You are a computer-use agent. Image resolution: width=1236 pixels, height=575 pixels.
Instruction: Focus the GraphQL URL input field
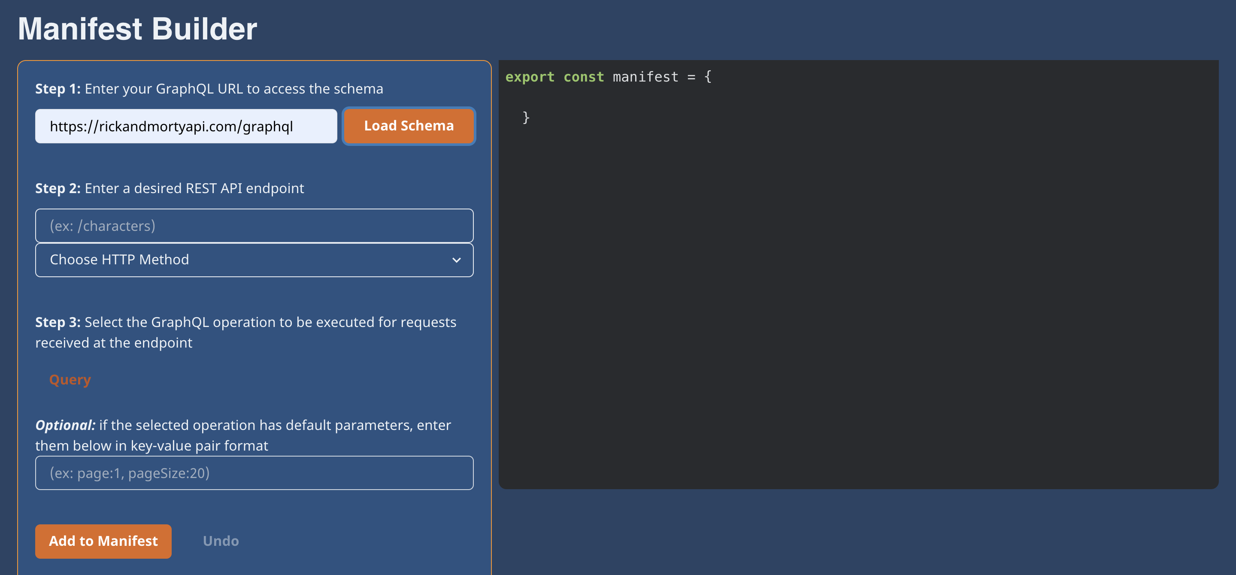click(x=186, y=126)
